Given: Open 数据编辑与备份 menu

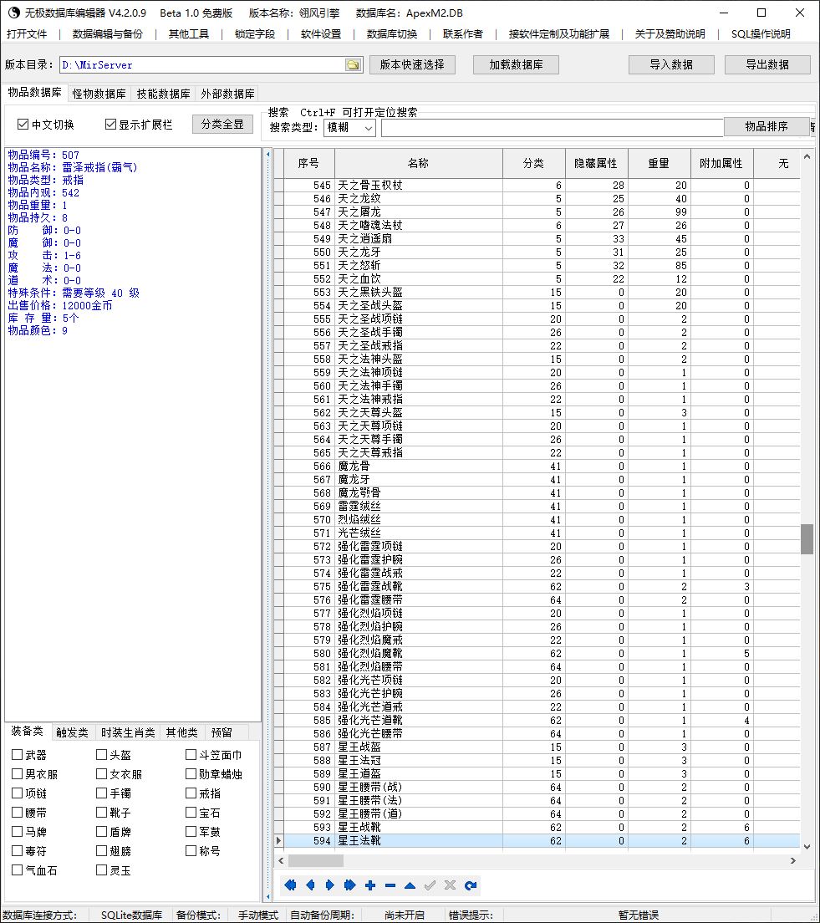Looking at the screenshot, I should (x=107, y=34).
